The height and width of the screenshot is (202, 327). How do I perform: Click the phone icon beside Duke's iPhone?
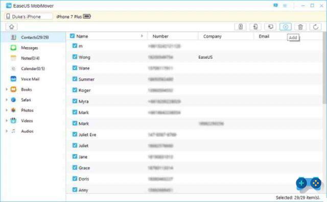coord(8,16)
